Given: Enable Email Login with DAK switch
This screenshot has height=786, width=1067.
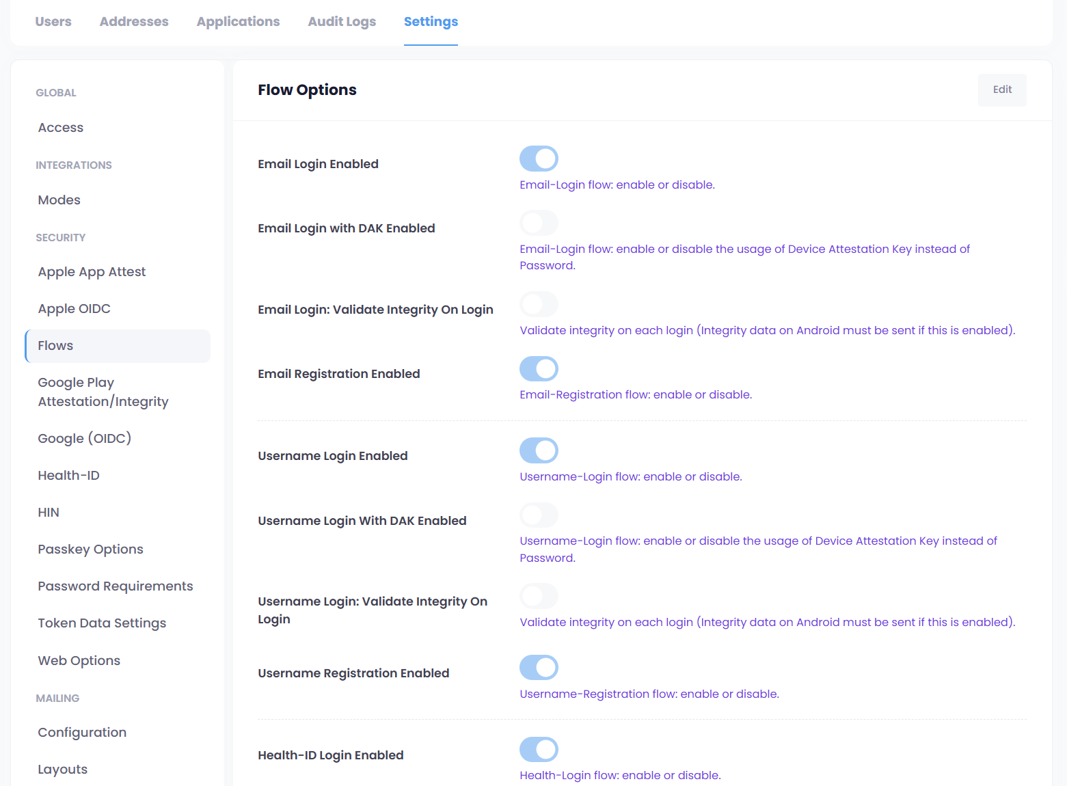Looking at the screenshot, I should (539, 223).
